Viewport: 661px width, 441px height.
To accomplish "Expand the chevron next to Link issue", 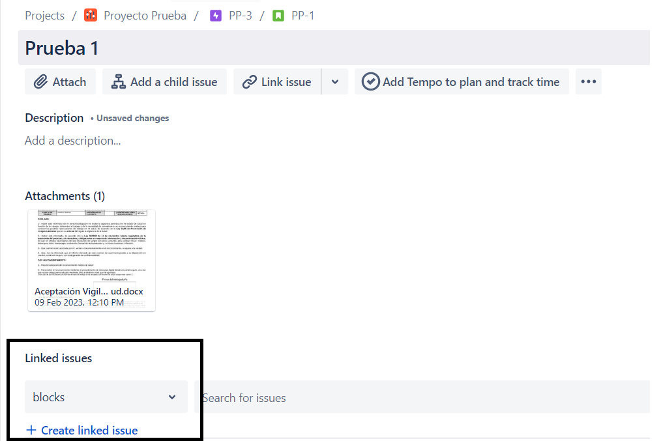I will [x=335, y=82].
